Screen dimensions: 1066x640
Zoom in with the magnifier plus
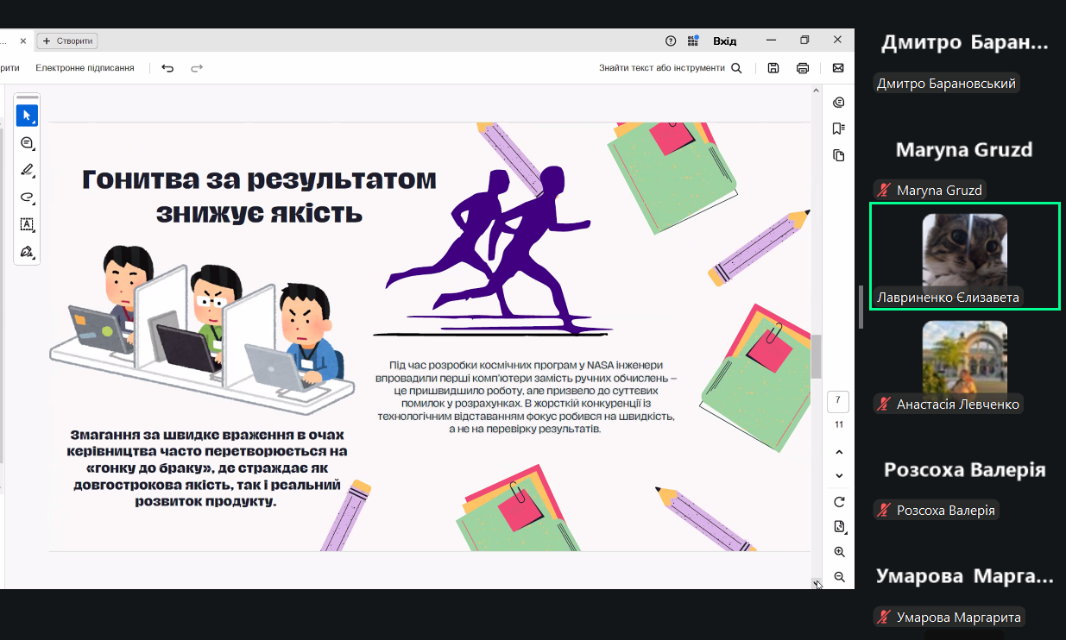click(839, 552)
